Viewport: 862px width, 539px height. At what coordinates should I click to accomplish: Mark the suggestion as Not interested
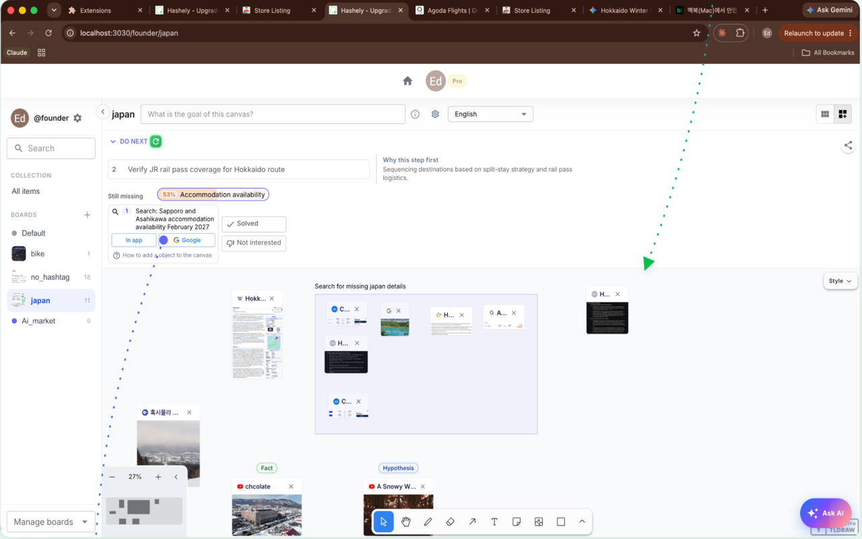(254, 243)
